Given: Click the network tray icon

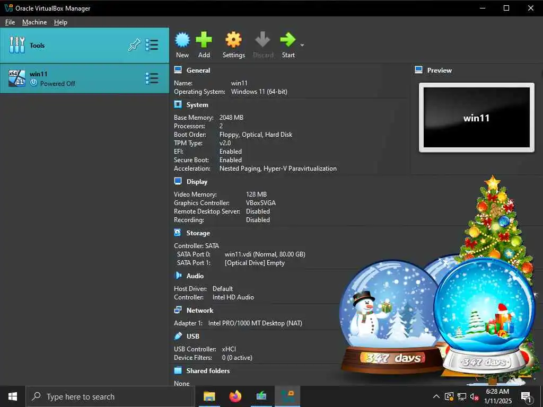Looking at the screenshot, I should [462, 396].
